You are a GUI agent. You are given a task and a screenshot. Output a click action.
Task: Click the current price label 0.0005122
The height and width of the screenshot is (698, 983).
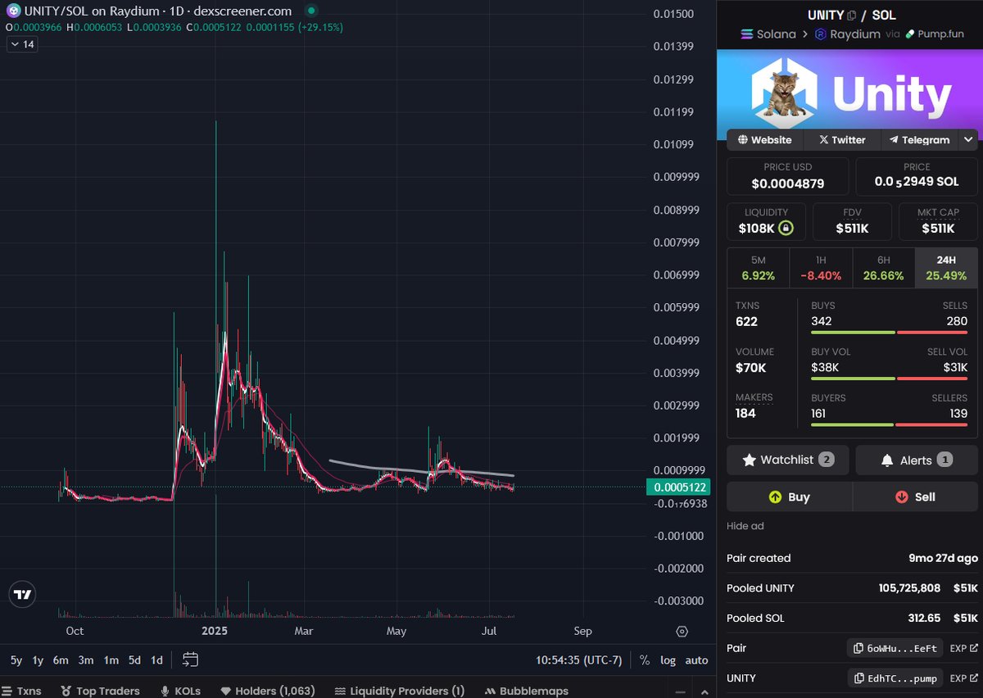point(677,487)
